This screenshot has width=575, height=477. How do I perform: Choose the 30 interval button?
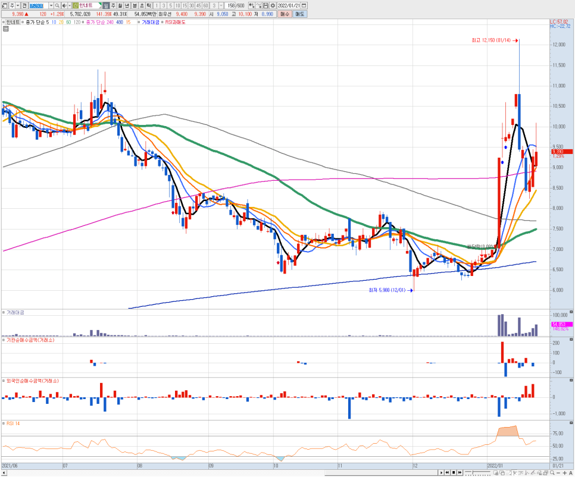pos(192,5)
